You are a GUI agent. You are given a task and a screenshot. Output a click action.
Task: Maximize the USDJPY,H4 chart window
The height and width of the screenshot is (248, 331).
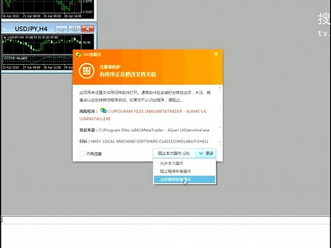click(74, 29)
